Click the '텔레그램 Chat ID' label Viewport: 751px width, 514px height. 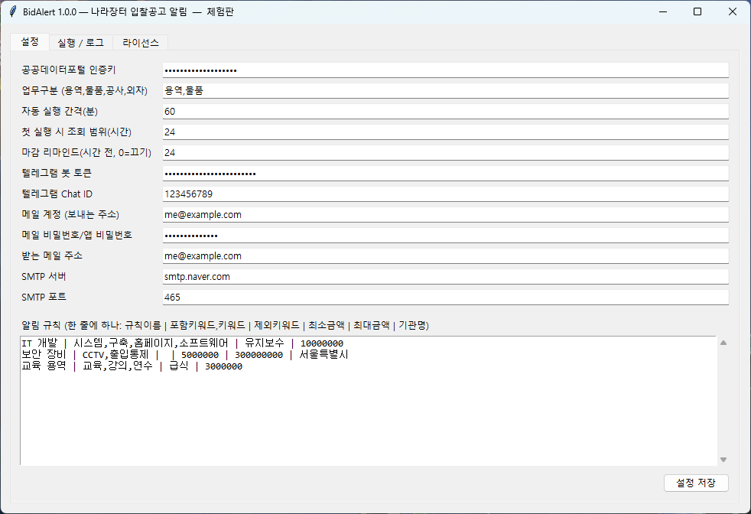(x=57, y=194)
